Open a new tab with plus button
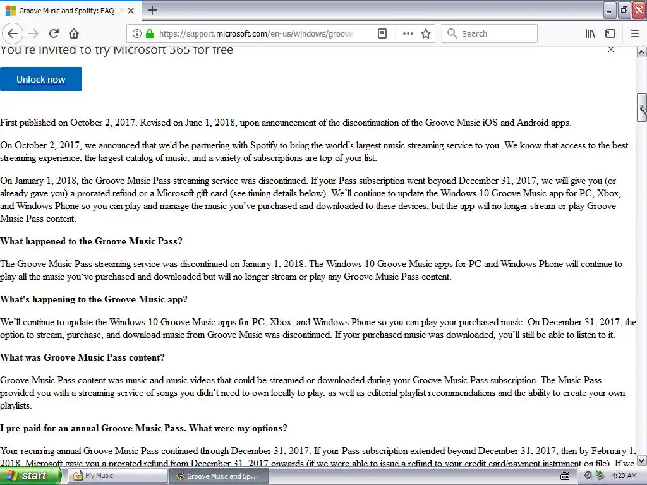This screenshot has height=485, width=647. click(x=152, y=10)
